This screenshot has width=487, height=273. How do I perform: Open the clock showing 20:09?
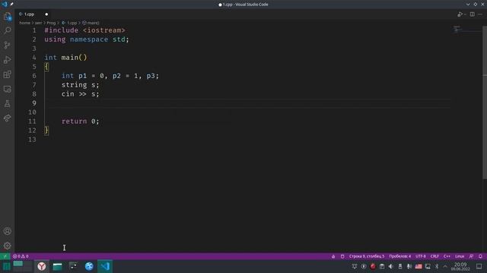click(x=460, y=266)
